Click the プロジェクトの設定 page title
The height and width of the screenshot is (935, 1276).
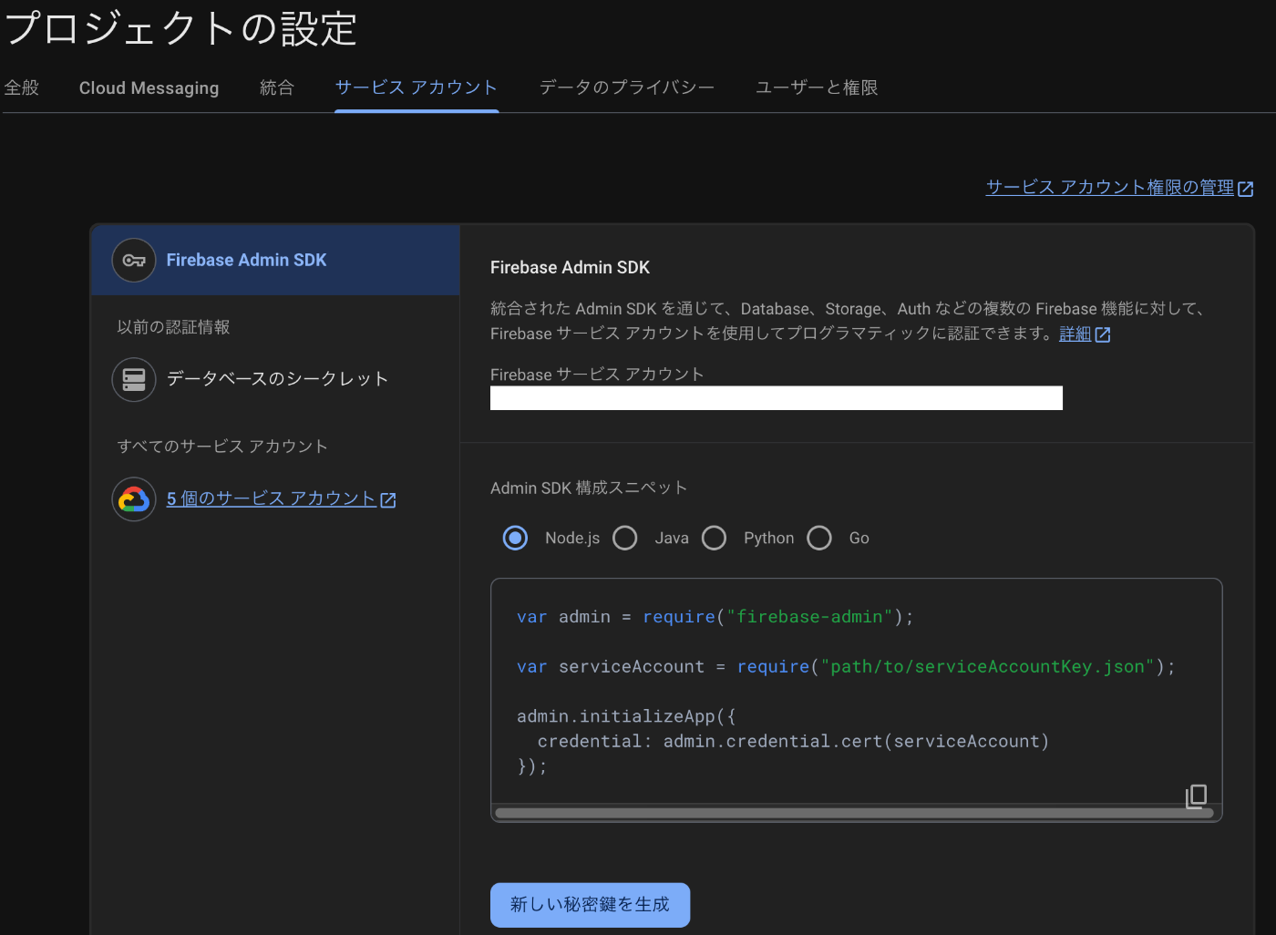click(180, 27)
